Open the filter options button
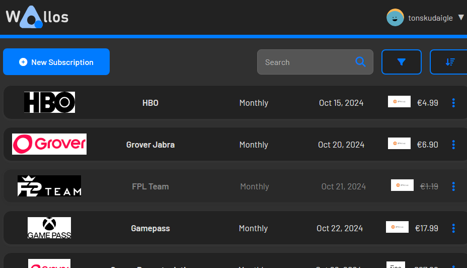Viewport: 467px width, 268px height. coord(401,62)
